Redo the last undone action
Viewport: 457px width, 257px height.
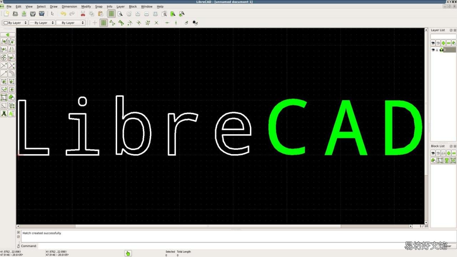tap(72, 14)
